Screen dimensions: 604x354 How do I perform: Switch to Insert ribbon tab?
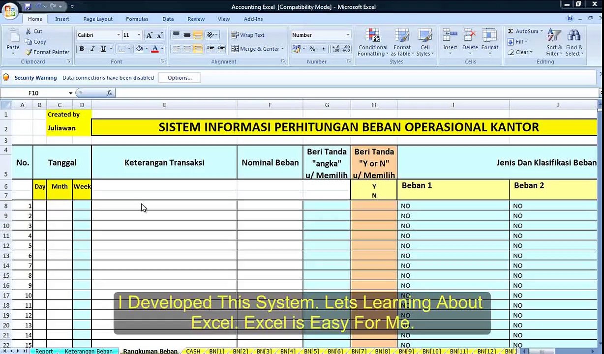(62, 19)
